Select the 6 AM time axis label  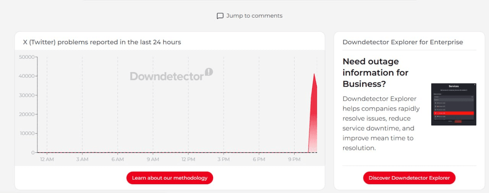tap(118, 159)
